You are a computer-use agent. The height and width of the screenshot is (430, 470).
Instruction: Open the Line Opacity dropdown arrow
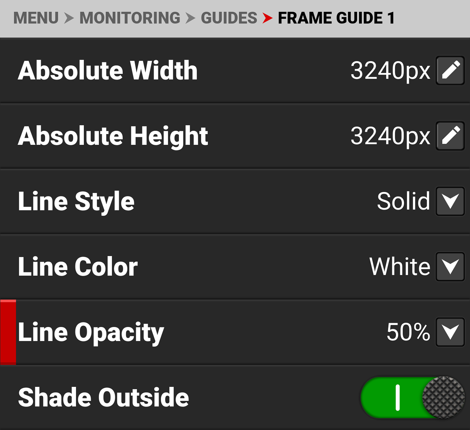pyautogui.click(x=450, y=332)
